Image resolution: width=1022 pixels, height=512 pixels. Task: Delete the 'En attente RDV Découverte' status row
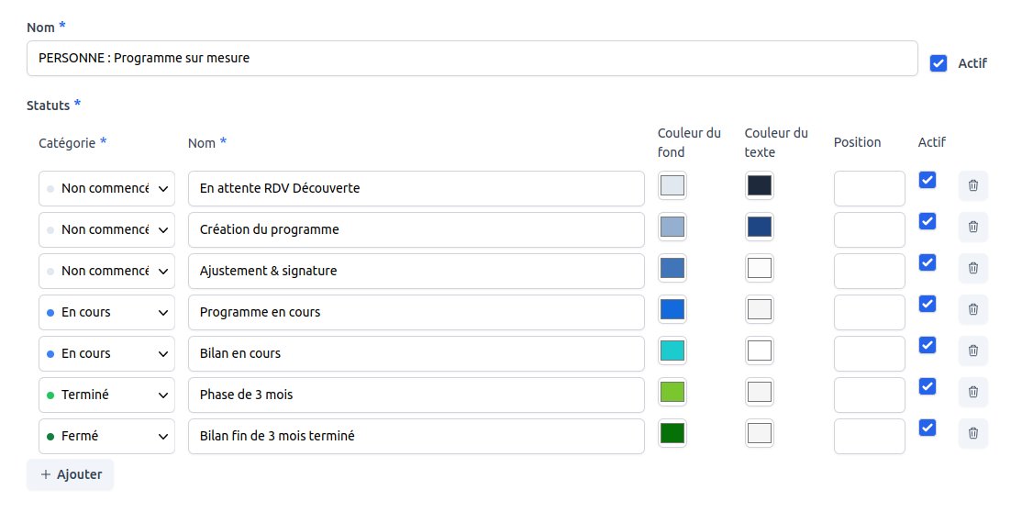pos(972,185)
